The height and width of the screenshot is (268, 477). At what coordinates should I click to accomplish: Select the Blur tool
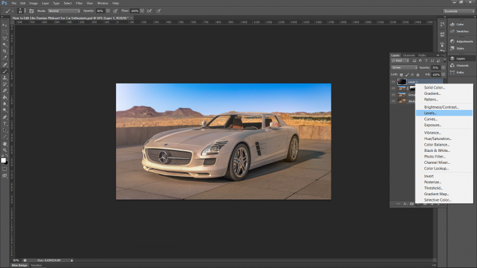point(4,104)
